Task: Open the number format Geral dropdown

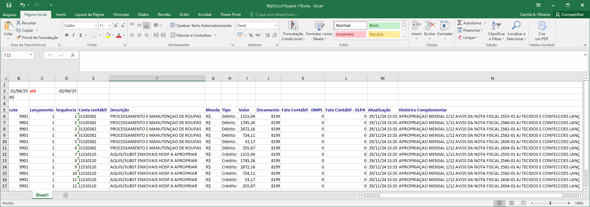Action: pos(276,25)
